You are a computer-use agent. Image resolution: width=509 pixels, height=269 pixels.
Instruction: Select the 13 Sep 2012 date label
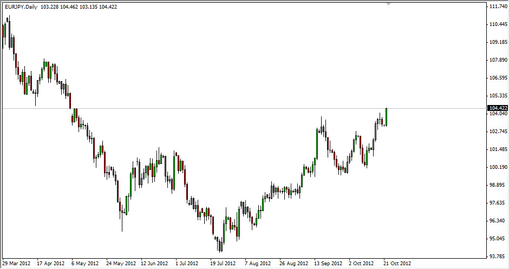click(328, 264)
